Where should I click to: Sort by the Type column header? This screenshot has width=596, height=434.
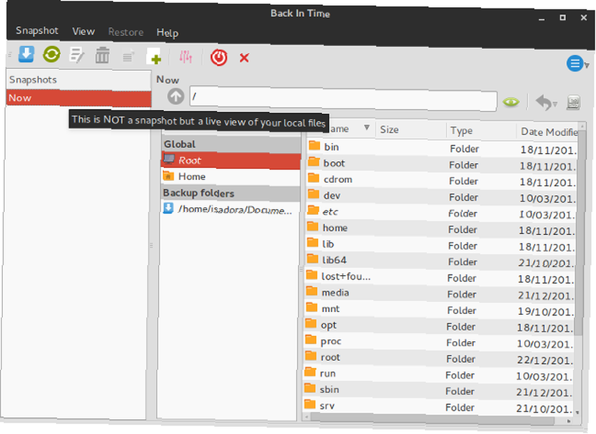[x=481, y=130]
